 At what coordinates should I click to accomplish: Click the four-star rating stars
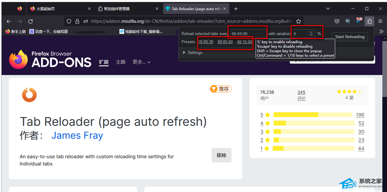pyautogui.click(x=349, y=92)
